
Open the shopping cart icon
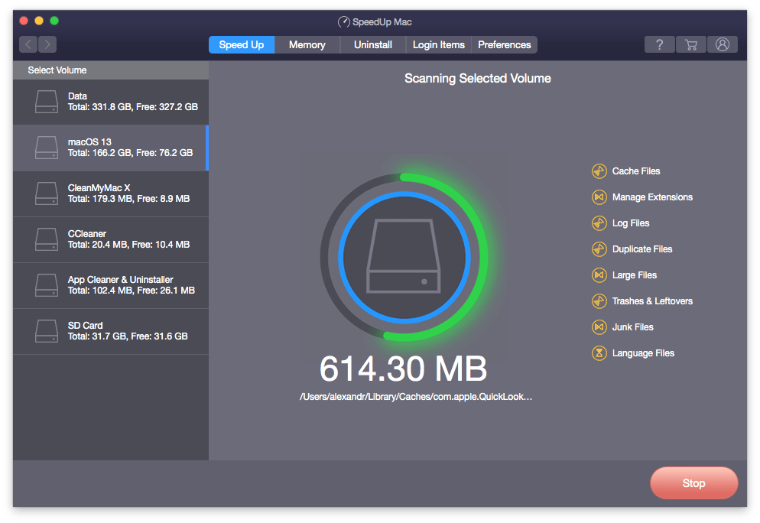(690, 44)
